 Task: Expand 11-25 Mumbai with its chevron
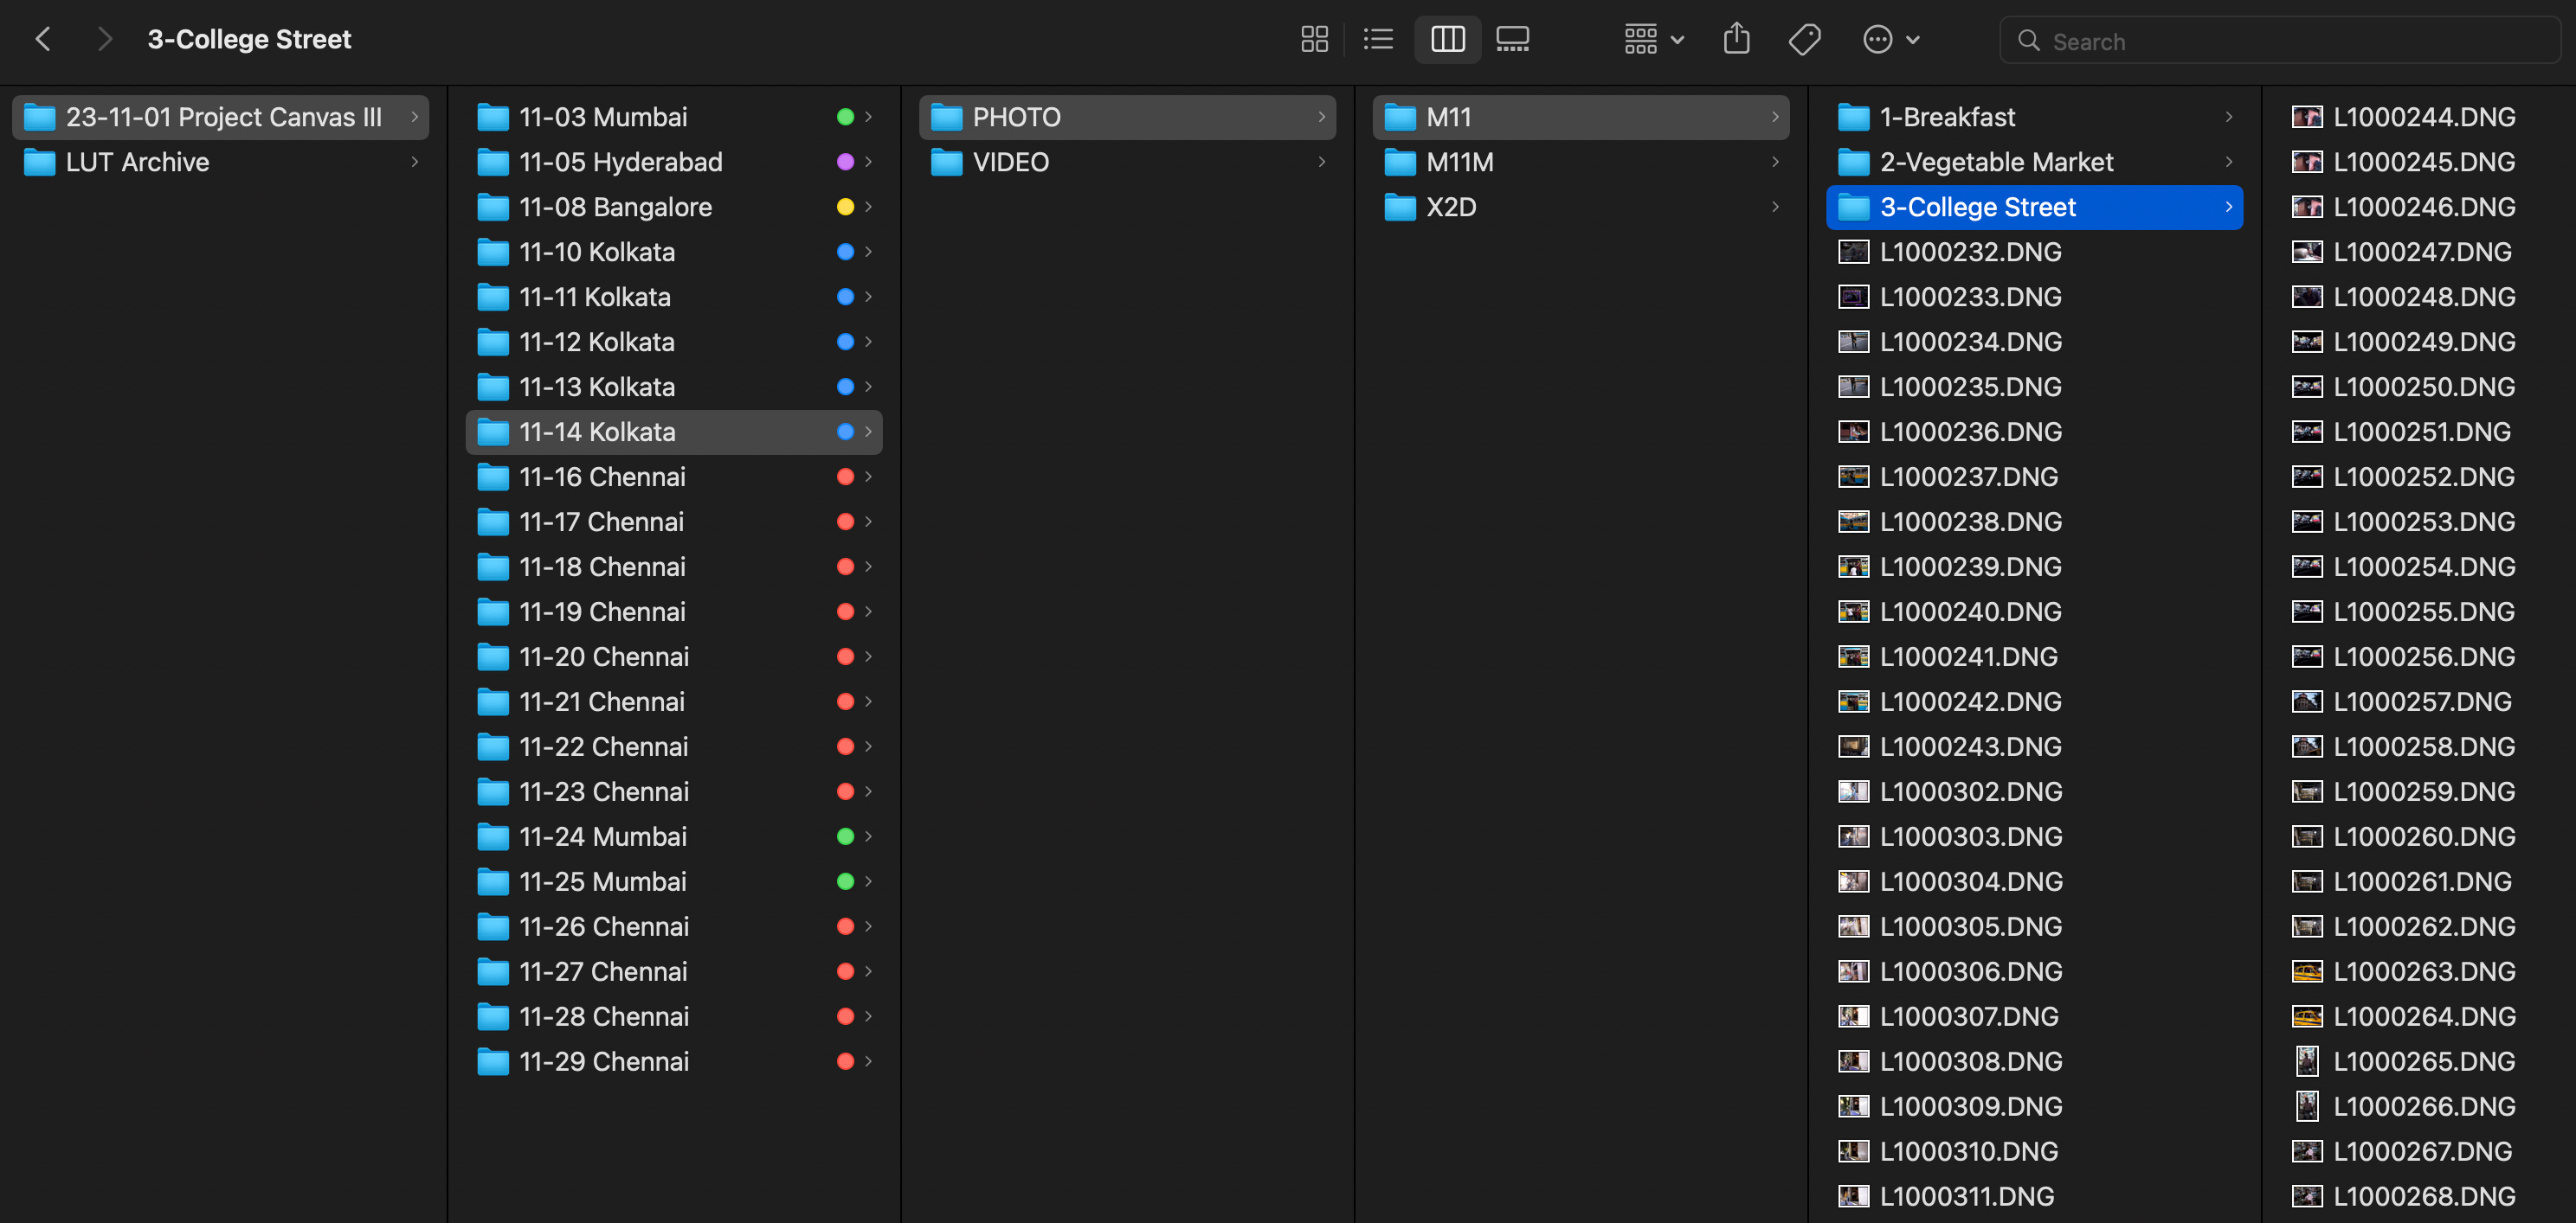(x=868, y=881)
